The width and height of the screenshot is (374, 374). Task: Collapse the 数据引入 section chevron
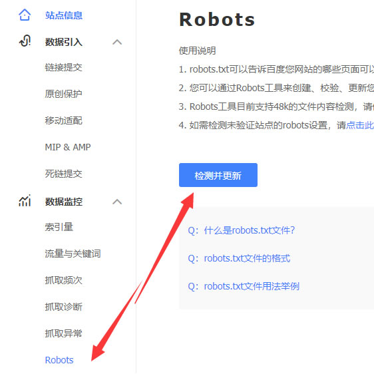click(117, 42)
